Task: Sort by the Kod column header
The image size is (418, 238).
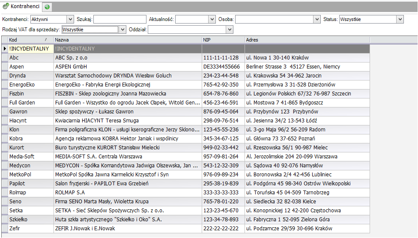Action: coord(31,40)
